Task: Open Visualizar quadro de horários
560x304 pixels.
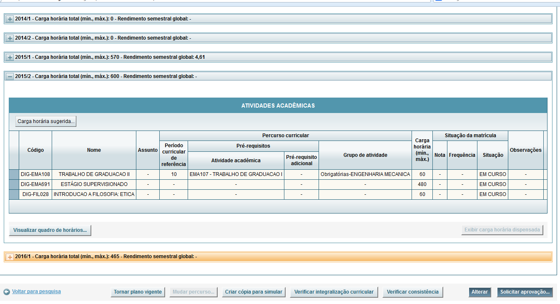Action: [x=50, y=230]
